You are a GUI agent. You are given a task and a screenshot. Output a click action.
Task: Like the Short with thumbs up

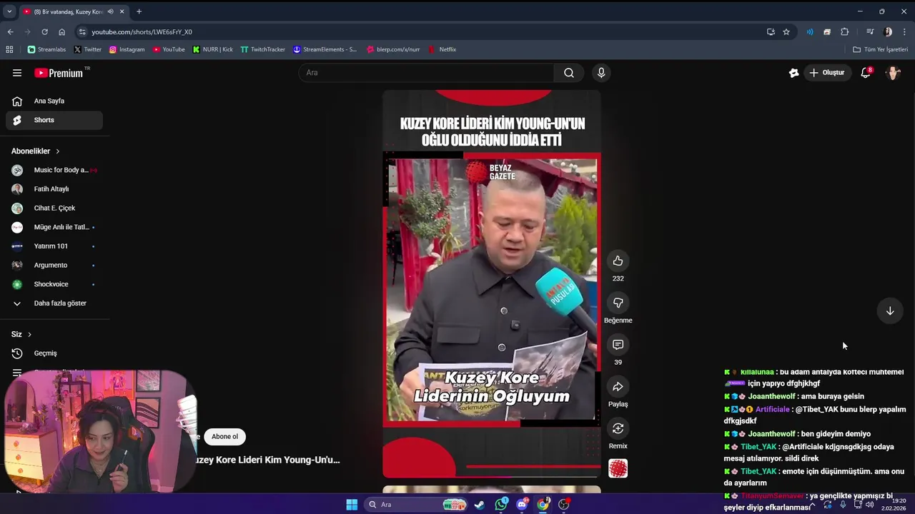click(618, 261)
